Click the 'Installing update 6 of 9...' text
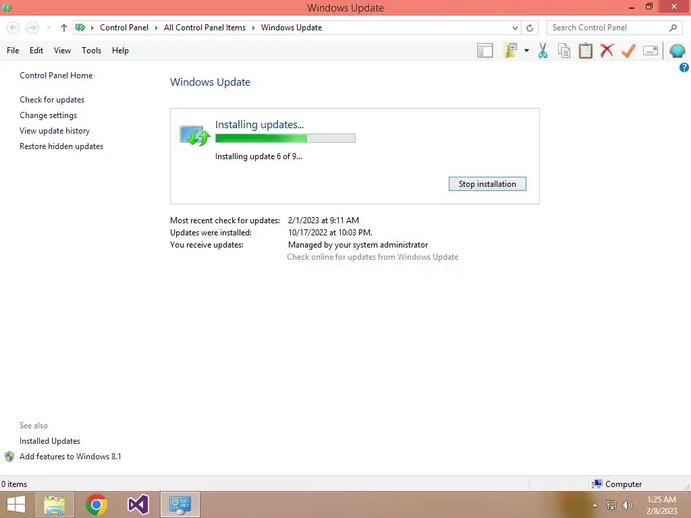 (x=258, y=156)
